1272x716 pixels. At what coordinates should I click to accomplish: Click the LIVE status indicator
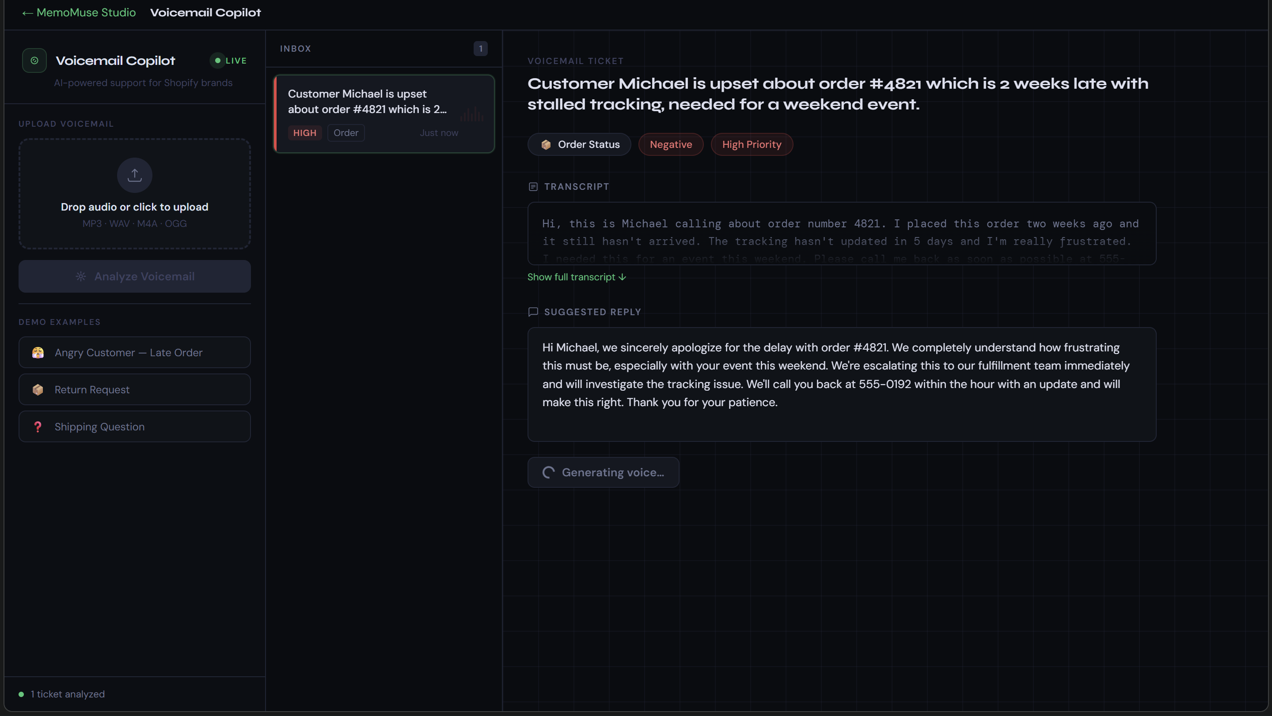coord(230,60)
